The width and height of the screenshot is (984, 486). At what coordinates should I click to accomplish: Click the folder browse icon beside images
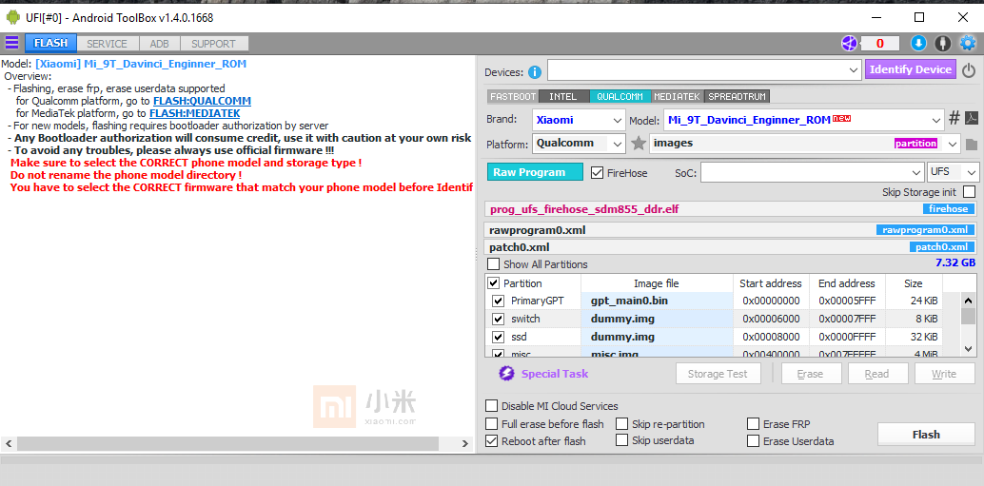click(972, 145)
